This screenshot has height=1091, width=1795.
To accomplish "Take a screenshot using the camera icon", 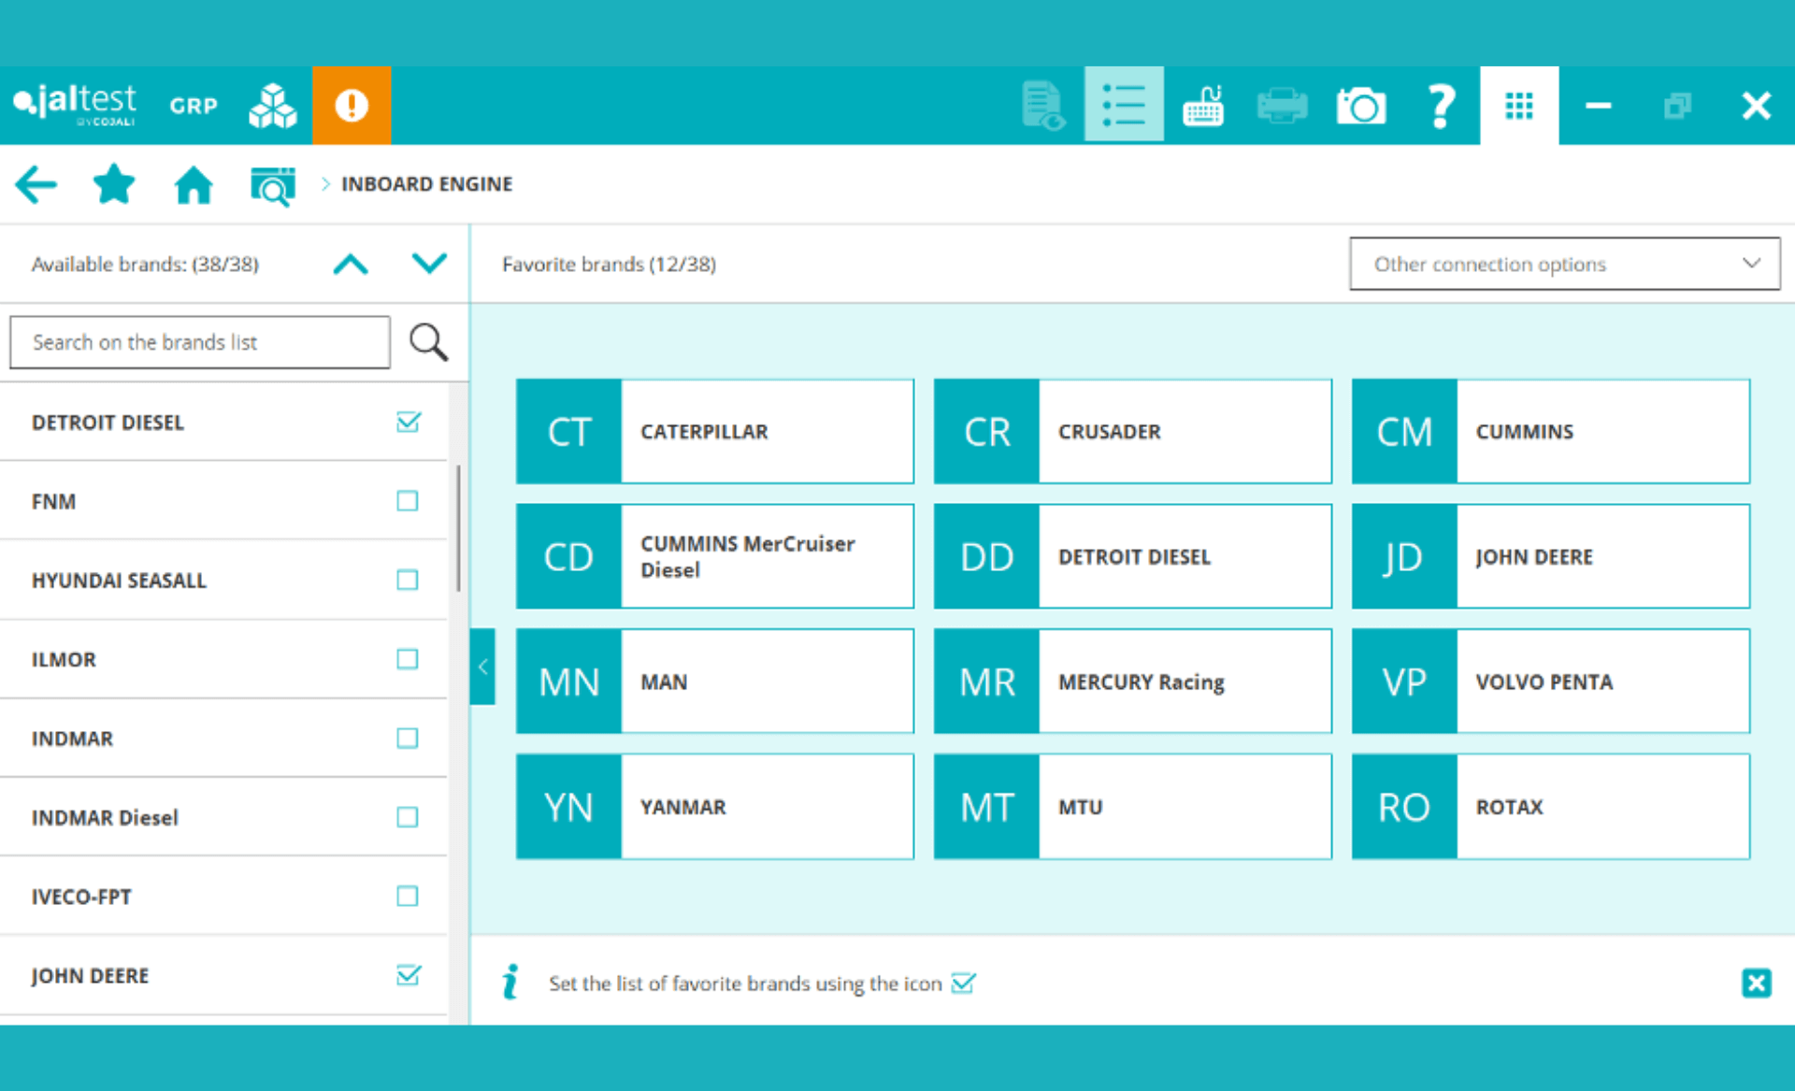I will click(x=1361, y=105).
